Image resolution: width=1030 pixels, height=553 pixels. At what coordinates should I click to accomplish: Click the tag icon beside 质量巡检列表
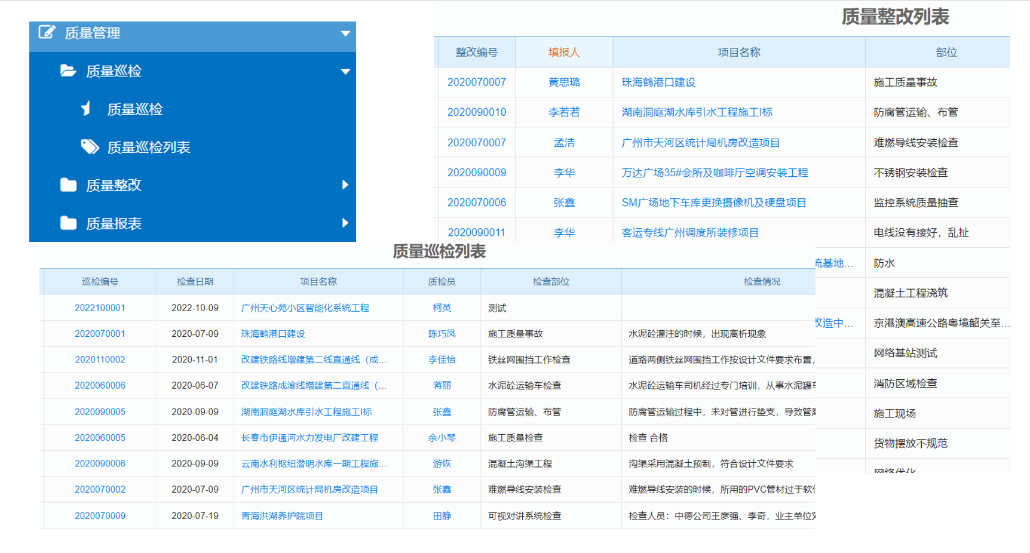click(x=90, y=147)
